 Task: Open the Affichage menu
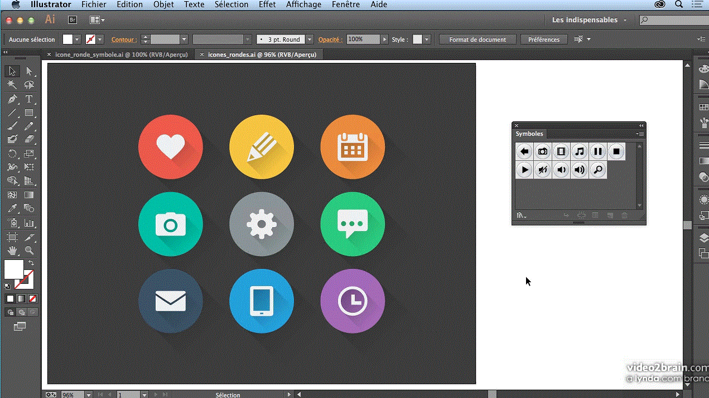[303, 4]
